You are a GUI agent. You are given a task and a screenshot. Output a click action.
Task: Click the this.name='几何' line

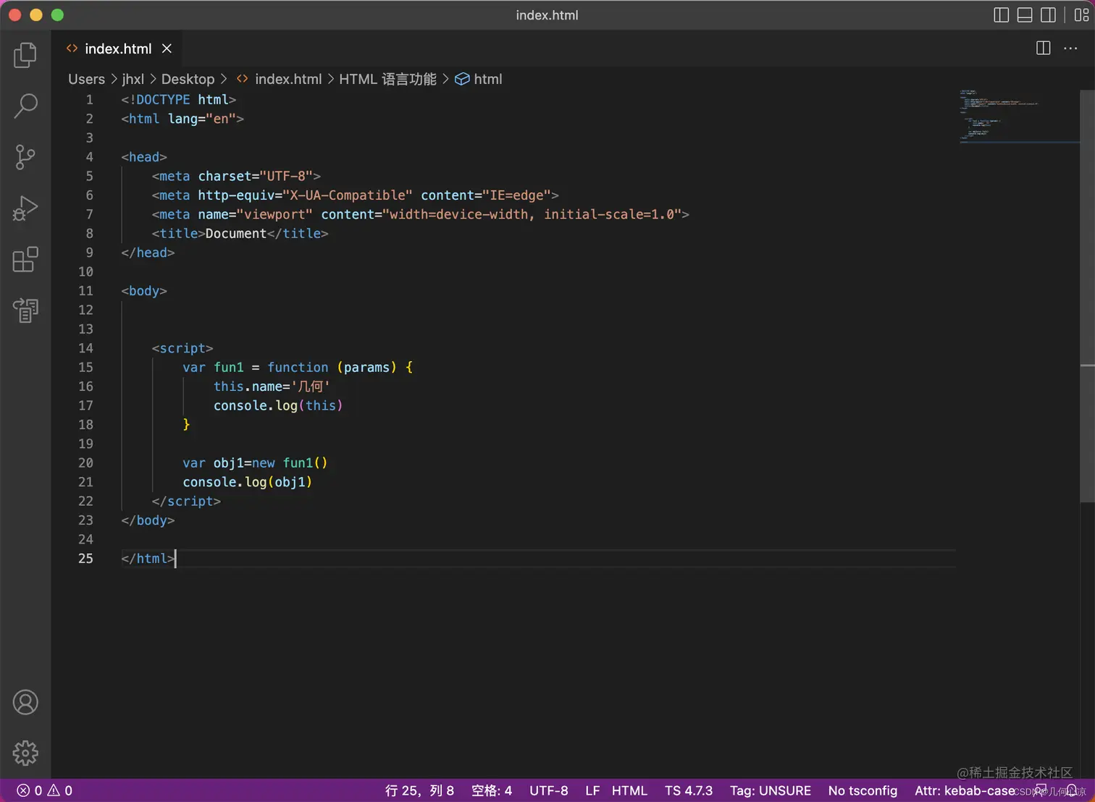click(x=272, y=386)
